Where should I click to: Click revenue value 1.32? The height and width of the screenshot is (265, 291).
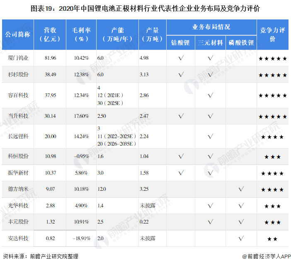click(50, 222)
